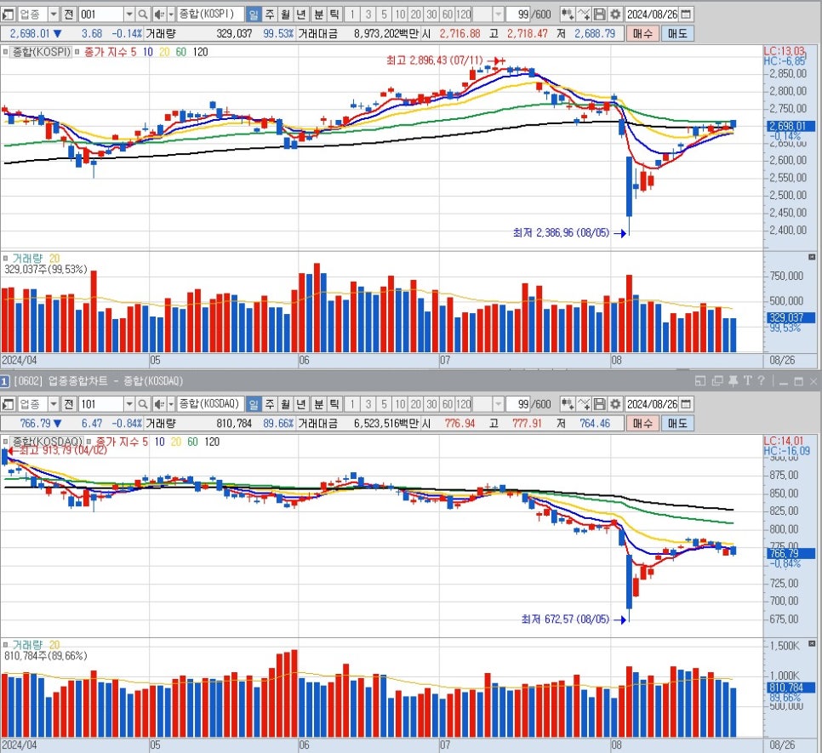Click the 매수 buy button on KOSPI chart

pos(642,33)
